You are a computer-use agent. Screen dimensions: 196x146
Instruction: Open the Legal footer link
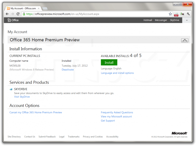click(62, 137)
